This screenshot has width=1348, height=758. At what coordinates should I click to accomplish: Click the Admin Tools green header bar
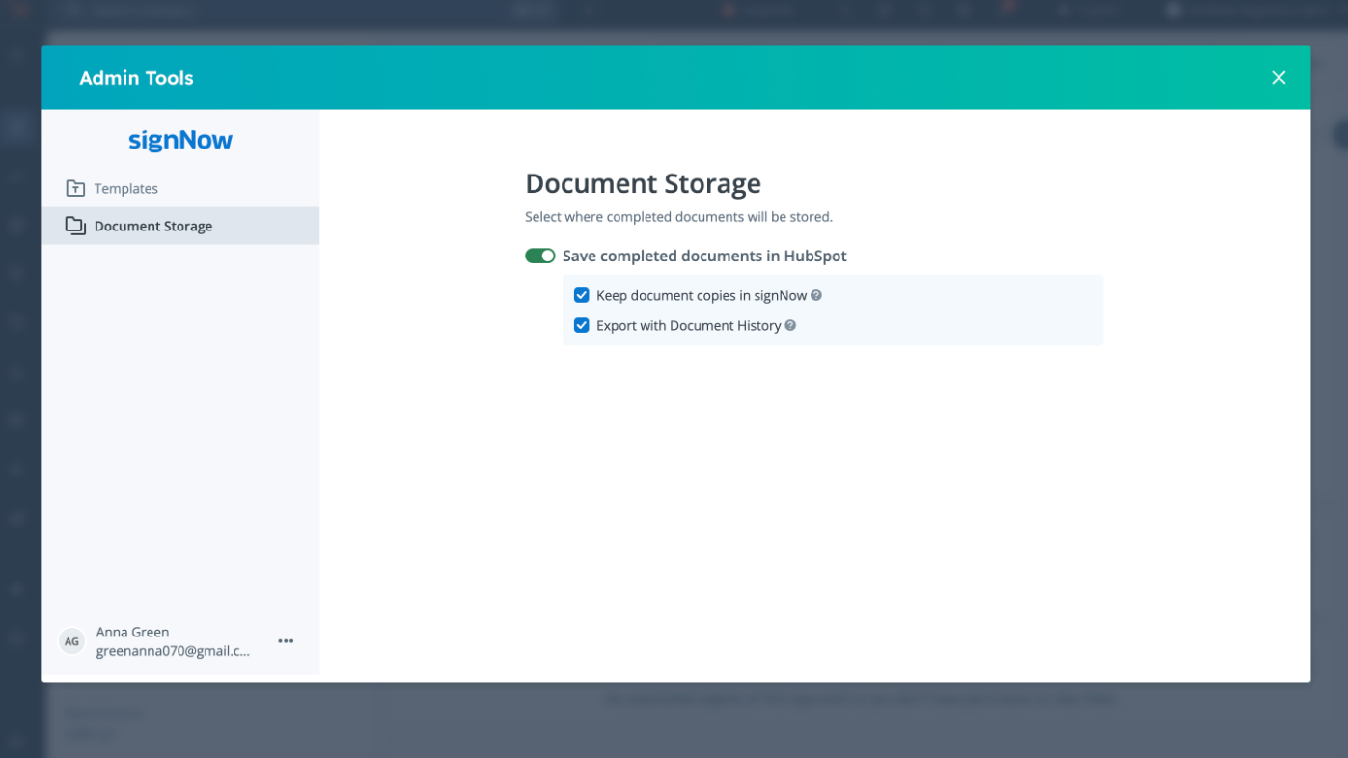point(675,77)
